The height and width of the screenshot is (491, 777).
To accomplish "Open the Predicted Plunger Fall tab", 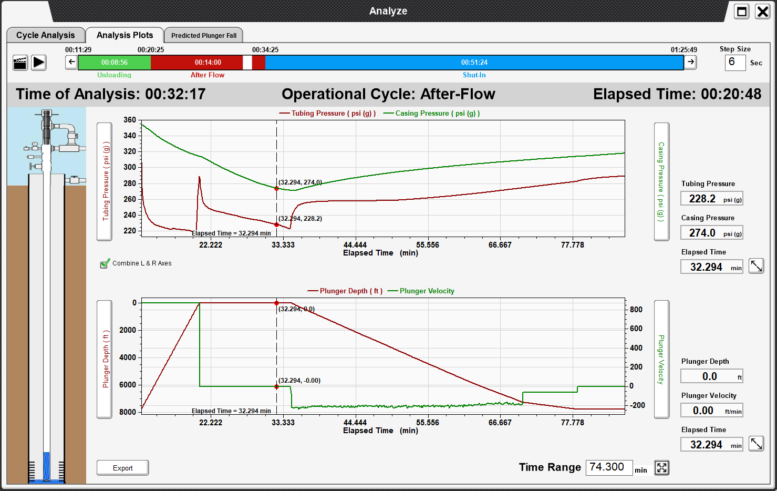I will pyautogui.click(x=204, y=36).
